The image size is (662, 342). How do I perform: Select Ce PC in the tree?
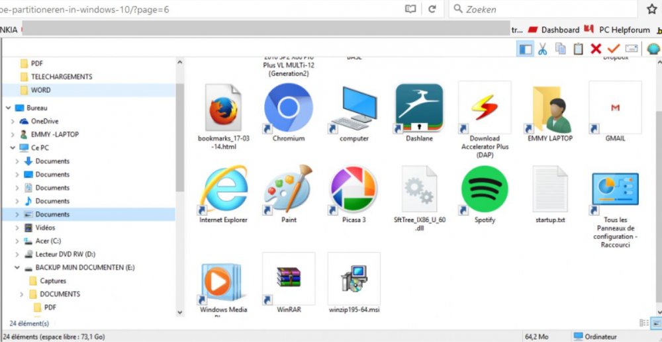pyautogui.click(x=40, y=148)
